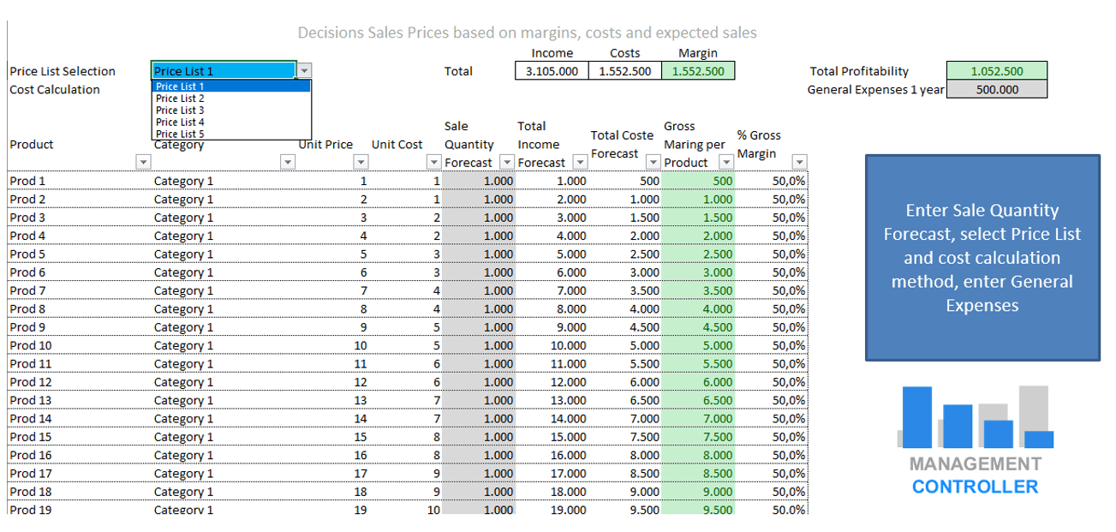Select Prod 1 Sale Quantity Forecast cell
1116x532 pixels.
(480, 181)
